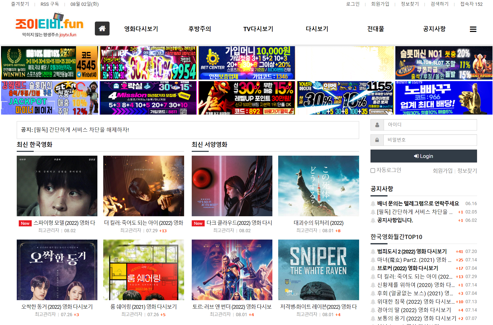Open the TV다시보기 menu
Image resolution: width=493 pixels, height=325 pixels.
pyautogui.click(x=258, y=29)
